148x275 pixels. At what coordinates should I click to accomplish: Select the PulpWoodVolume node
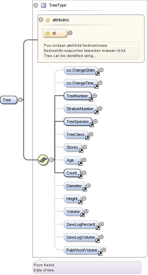point(82,250)
